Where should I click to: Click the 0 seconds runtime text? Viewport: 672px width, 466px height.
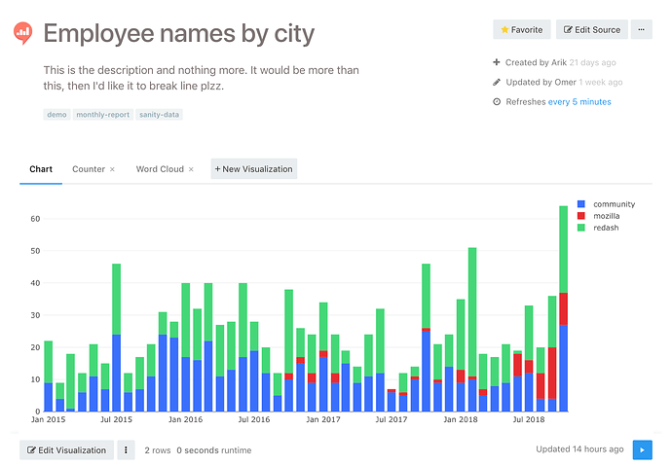[214, 450]
